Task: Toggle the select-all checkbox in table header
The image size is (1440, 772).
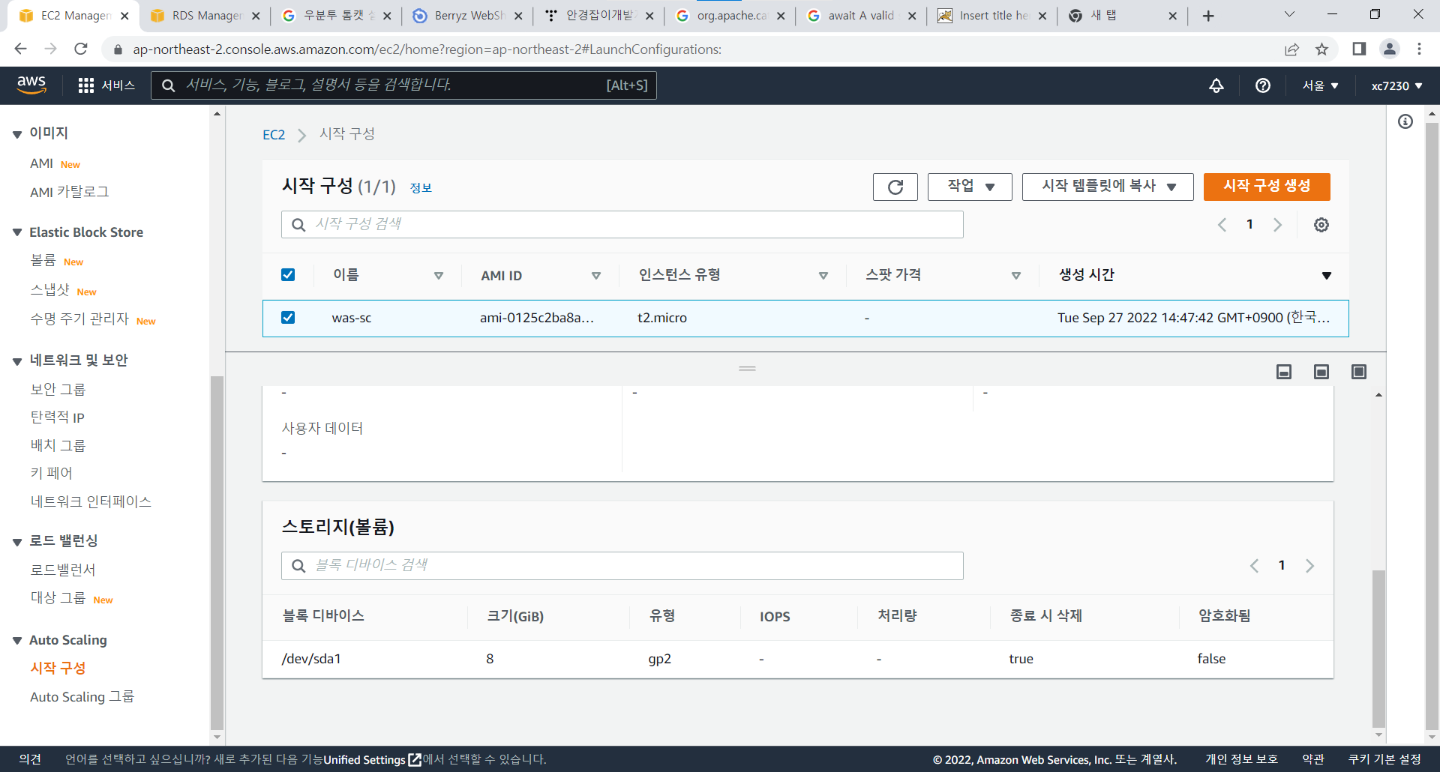Action: [x=288, y=275]
